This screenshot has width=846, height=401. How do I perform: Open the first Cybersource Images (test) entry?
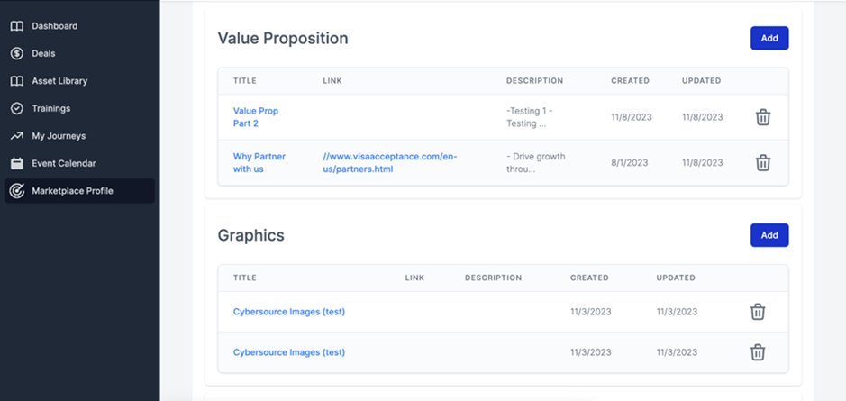point(288,312)
